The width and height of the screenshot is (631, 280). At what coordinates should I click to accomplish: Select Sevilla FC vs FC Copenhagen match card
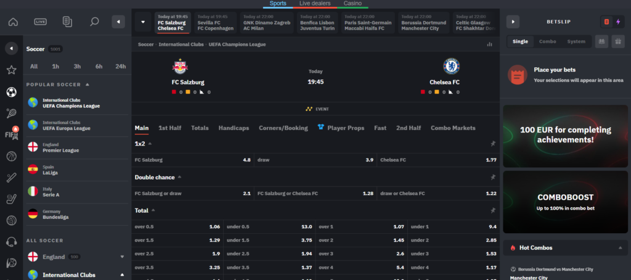(x=215, y=23)
